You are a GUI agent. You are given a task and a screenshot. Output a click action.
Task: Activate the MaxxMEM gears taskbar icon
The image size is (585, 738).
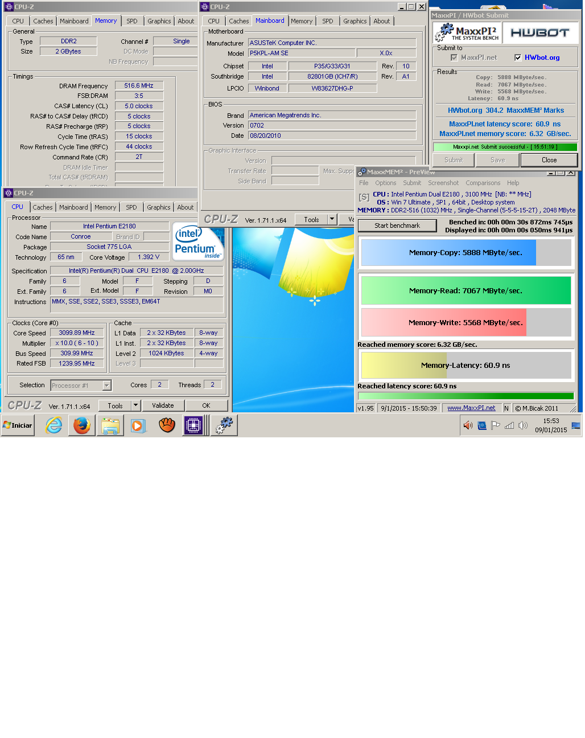click(x=224, y=425)
